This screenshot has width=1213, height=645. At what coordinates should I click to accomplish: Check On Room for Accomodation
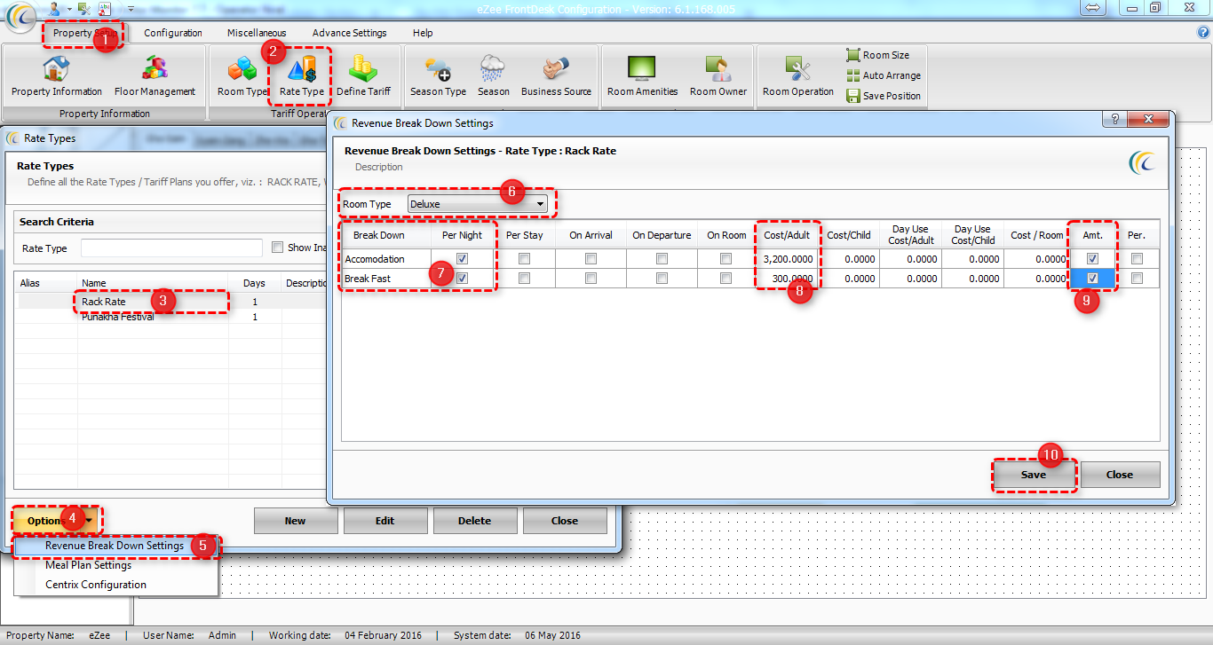pyautogui.click(x=726, y=259)
